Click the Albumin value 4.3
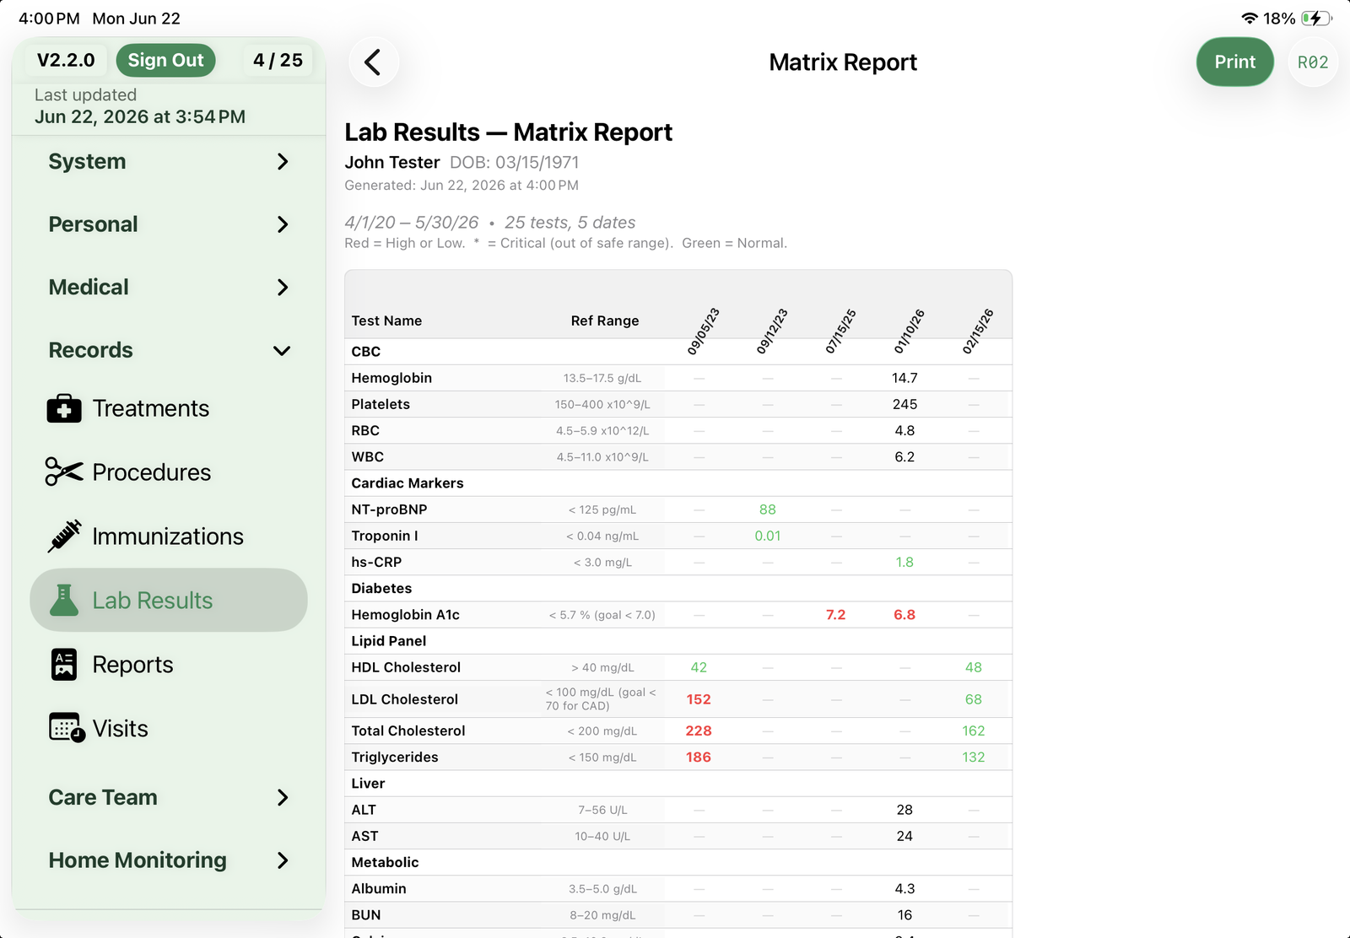The image size is (1350, 938). coord(904,888)
